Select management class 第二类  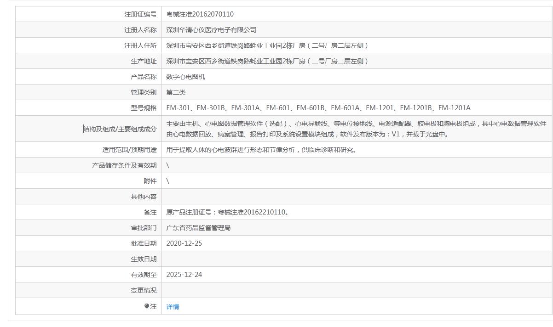pyautogui.click(x=176, y=92)
